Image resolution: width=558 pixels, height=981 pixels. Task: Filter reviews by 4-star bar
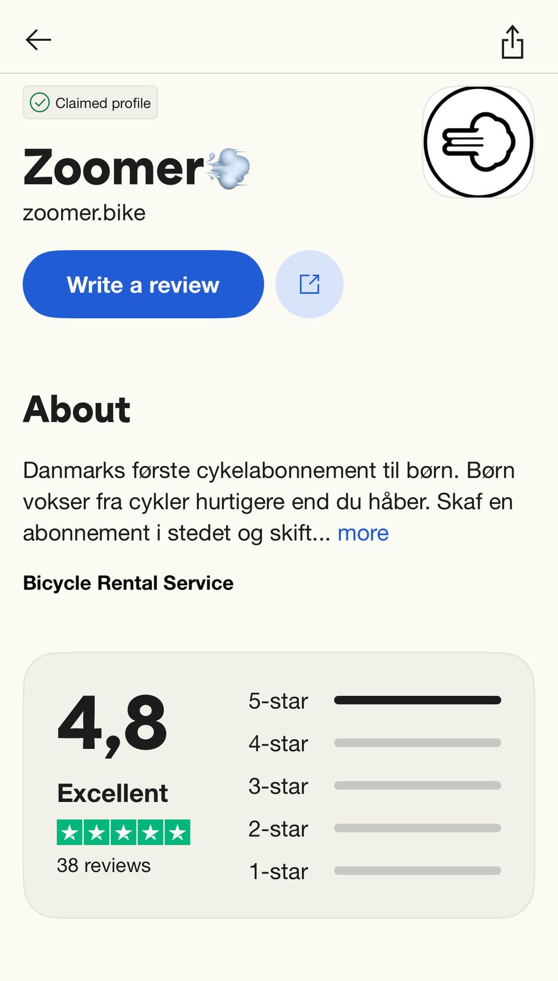coord(417,743)
